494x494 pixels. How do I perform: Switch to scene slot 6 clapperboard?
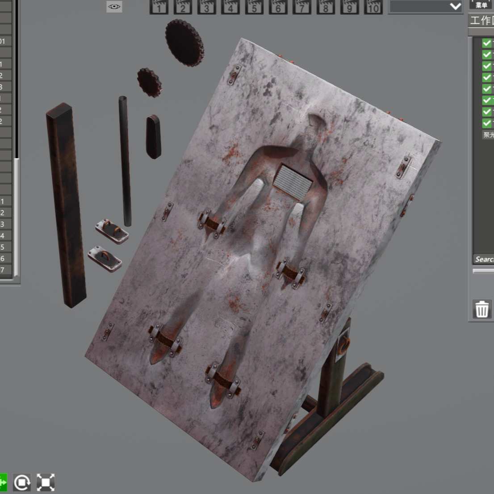tap(278, 7)
